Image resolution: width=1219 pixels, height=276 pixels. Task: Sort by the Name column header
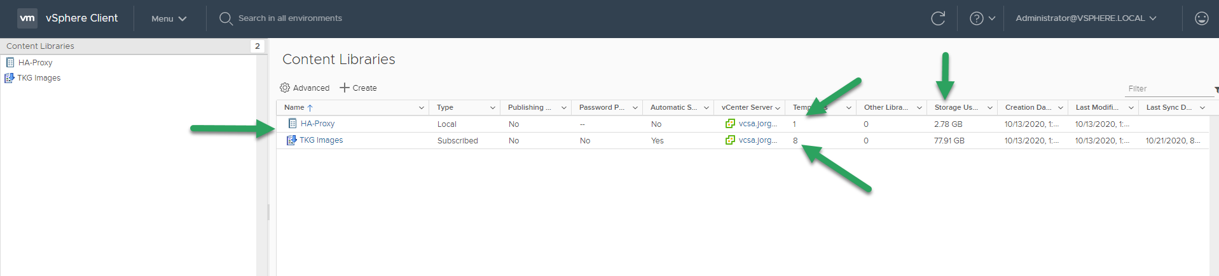pyautogui.click(x=294, y=107)
